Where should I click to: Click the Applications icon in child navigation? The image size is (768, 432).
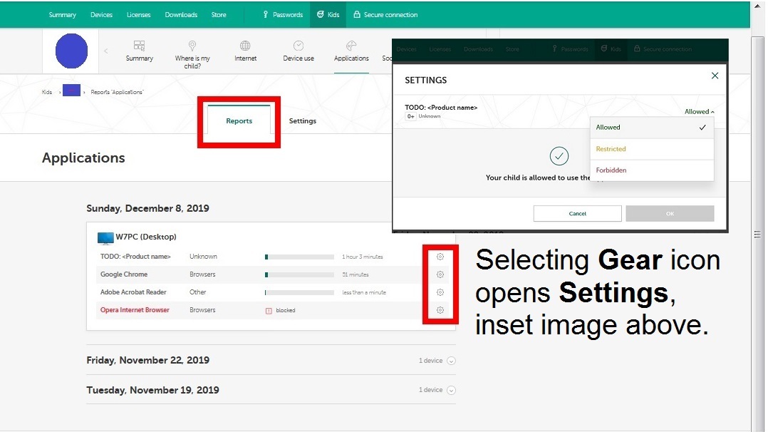351,46
